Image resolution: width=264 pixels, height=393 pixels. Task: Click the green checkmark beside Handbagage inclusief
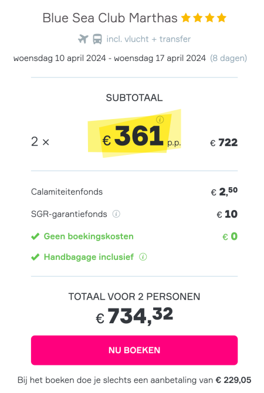point(35,257)
